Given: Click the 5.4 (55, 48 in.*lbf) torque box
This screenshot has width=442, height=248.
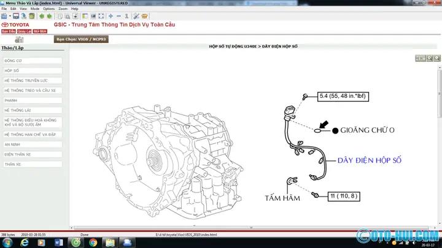Looking at the screenshot, I should (x=343, y=96).
